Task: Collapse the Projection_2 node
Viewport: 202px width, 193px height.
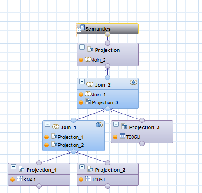Action: [x=82, y=167]
